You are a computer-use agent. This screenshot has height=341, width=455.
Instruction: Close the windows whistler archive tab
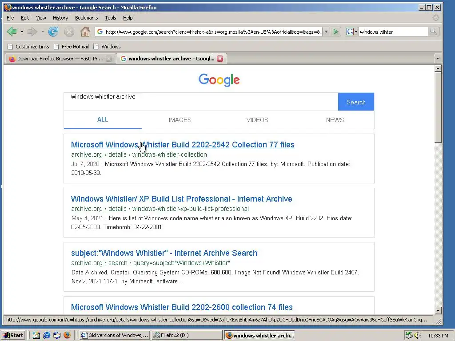(220, 59)
